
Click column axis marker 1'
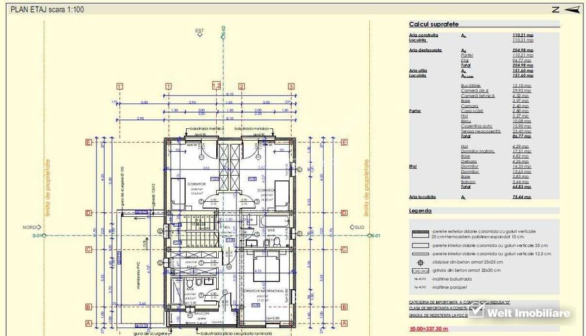pyautogui.click(x=120, y=87)
